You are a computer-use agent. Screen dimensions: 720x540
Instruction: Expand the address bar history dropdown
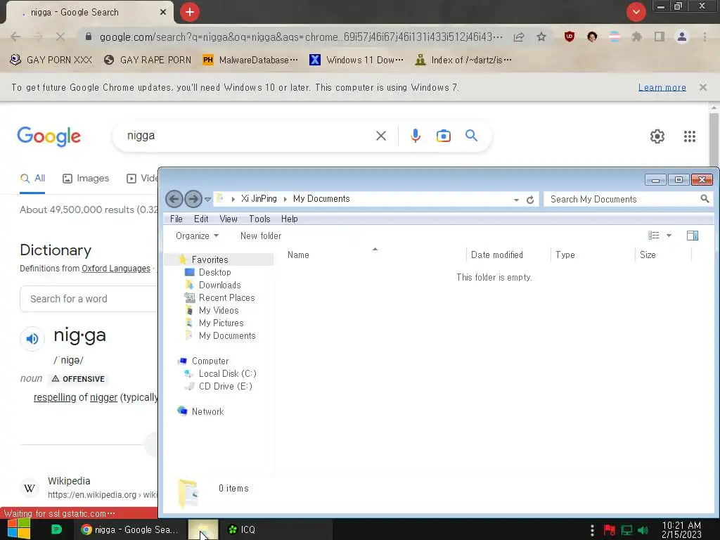click(516, 200)
